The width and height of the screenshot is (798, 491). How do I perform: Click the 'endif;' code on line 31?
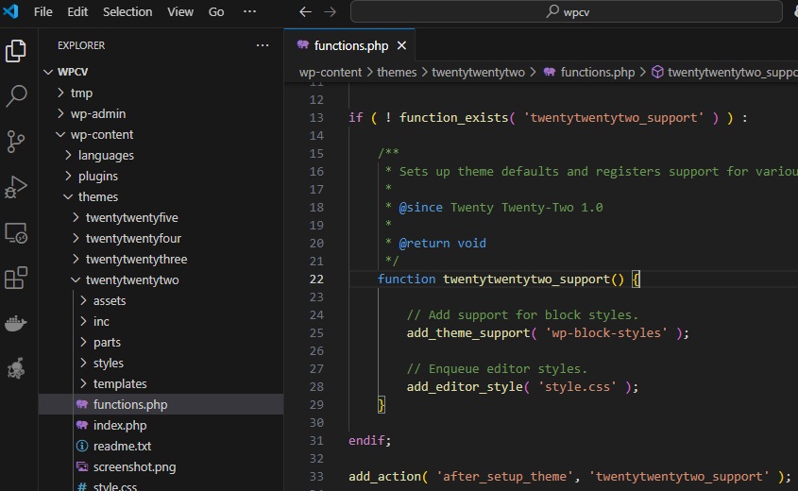pyautogui.click(x=369, y=441)
